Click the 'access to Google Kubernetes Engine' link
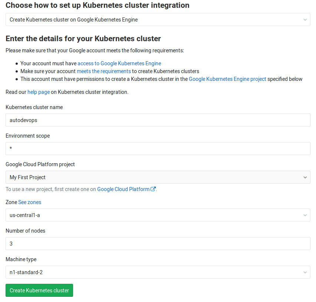Viewport: 316px width, 302px height. pyautogui.click(x=119, y=63)
